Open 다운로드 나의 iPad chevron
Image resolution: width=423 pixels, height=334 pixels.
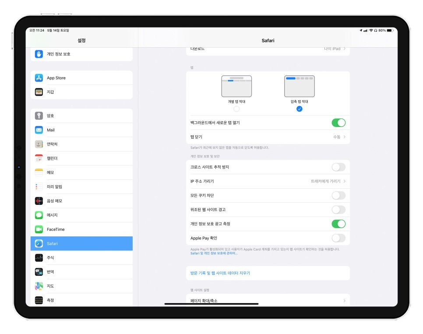click(345, 49)
